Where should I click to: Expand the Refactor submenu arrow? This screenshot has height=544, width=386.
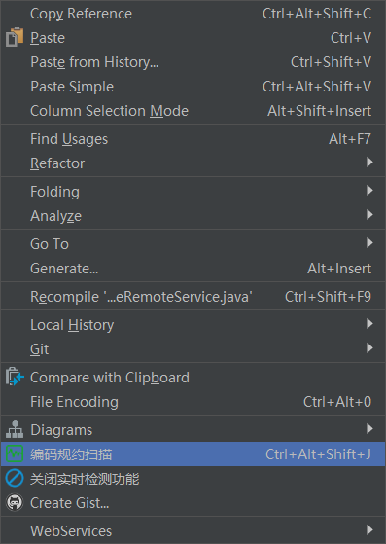point(369,163)
